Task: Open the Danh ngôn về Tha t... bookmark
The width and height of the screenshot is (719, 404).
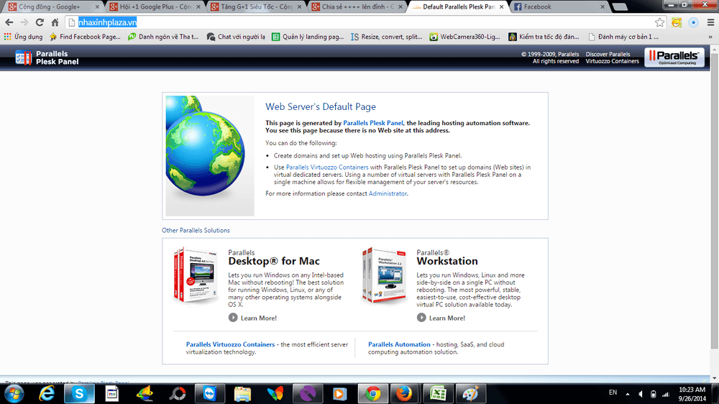Action: pos(163,37)
